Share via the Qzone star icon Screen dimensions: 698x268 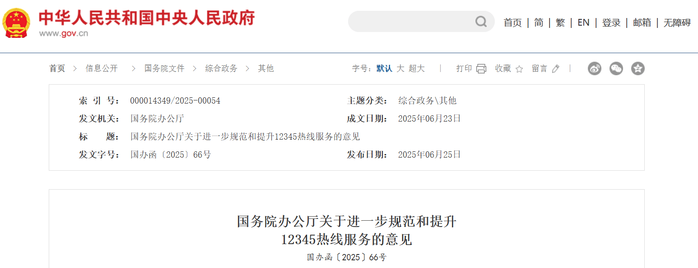(638, 68)
